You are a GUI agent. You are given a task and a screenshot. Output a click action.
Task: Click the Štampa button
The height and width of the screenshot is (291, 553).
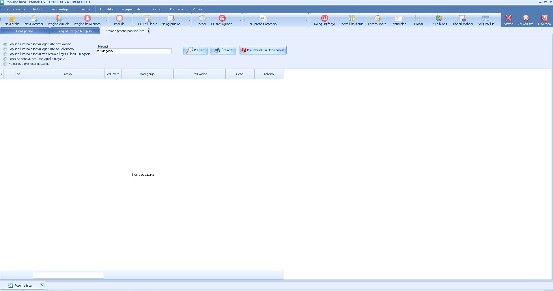223,50
